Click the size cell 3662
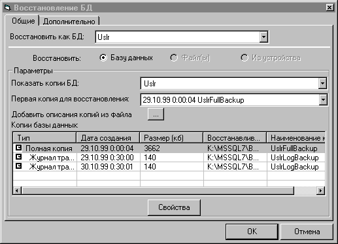This screenshot has width=338, height=244. [152, 148]
